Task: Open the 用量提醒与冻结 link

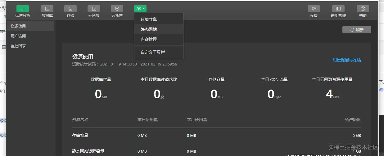Action: pos(347,60)
